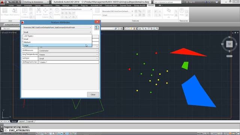
Task: Activate the Identify tool in the ribbon
Action: coord(57,12)
